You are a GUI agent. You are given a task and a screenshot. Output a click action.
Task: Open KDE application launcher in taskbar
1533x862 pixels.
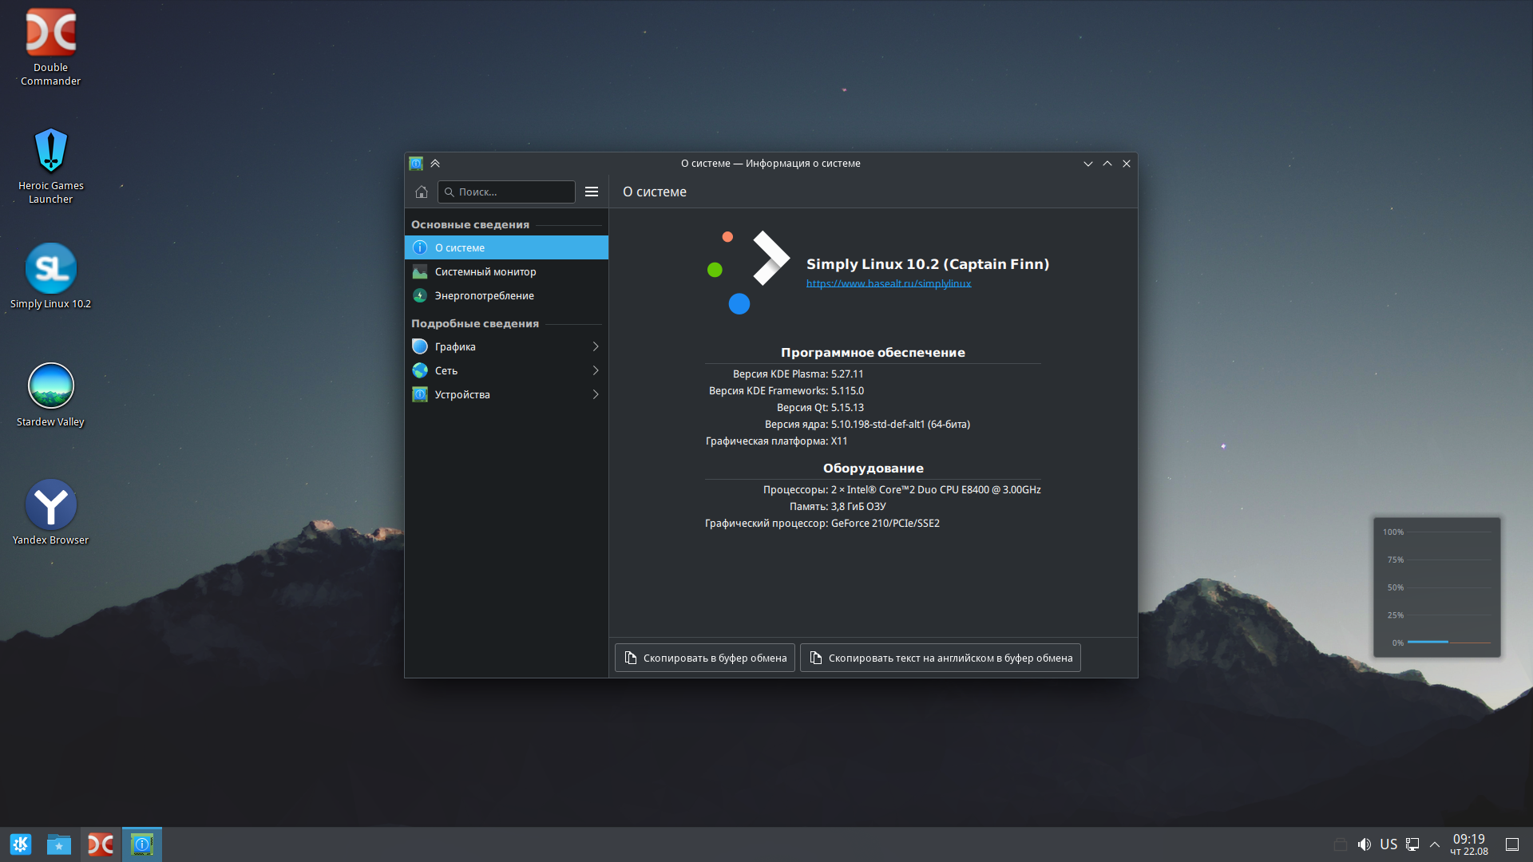[x=21, y=844]
